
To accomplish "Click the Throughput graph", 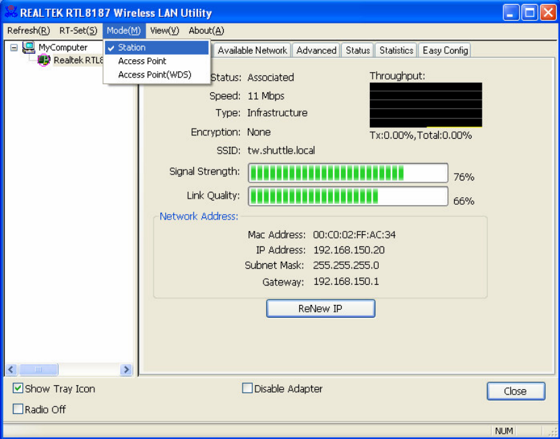I will [426, 105].
